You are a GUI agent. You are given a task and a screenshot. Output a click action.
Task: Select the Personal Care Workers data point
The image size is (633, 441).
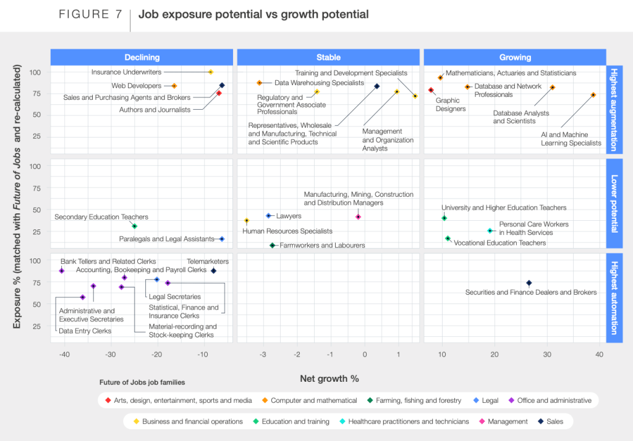pyautogui.click(x=490, y=231)
